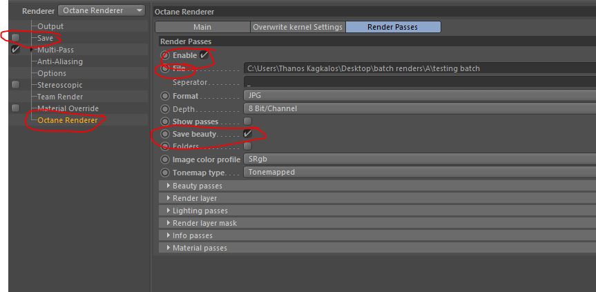Click the animation dot beside Format
Screen dimensions: 596x292
tap(165, 96)
